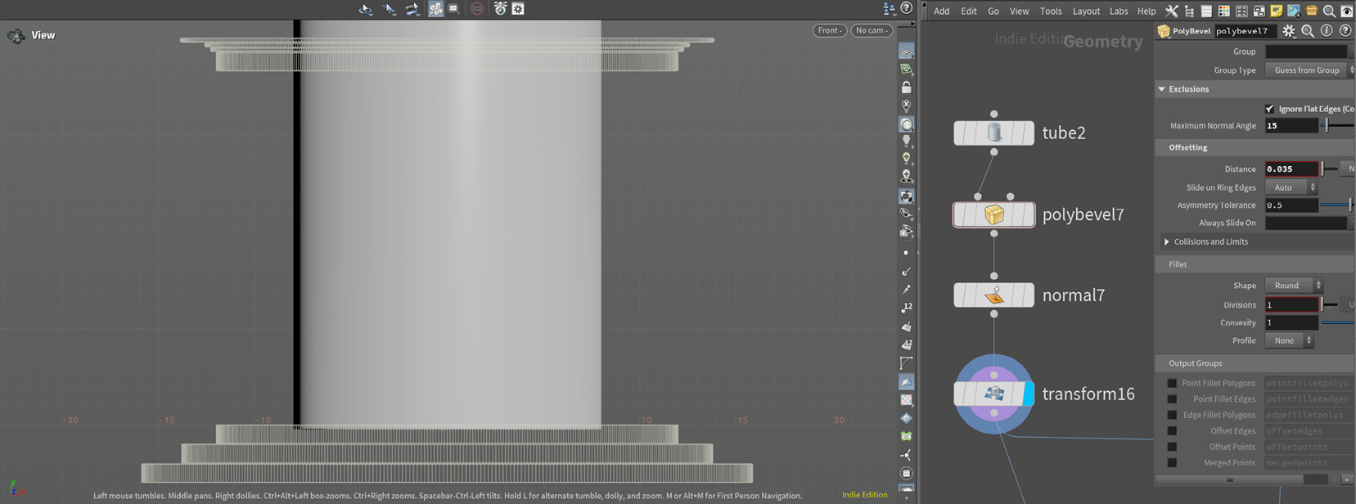Open the Edit menu in network editor

pyautogui.click(x=969, y=11)
